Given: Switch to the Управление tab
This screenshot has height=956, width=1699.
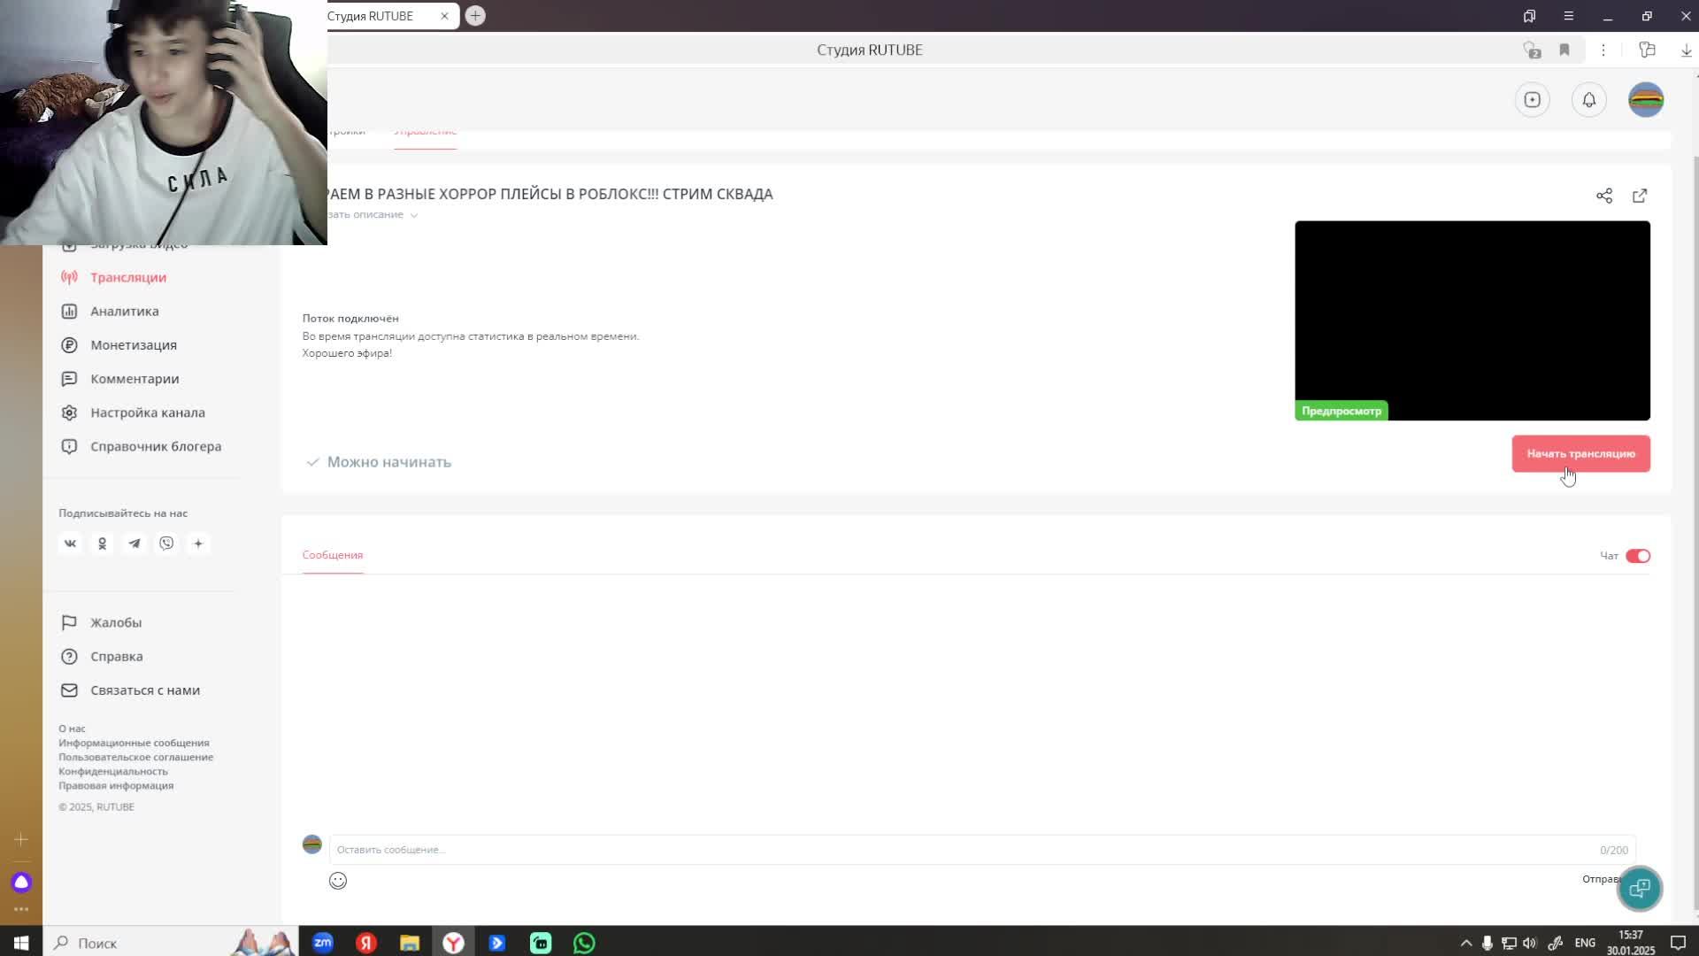Looking at the screenshot, I should pyautogui.click(x=425, y=133).
